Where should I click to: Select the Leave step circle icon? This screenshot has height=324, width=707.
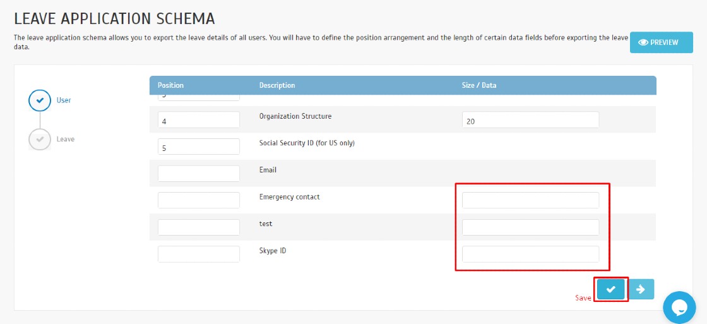click(40, 139)
